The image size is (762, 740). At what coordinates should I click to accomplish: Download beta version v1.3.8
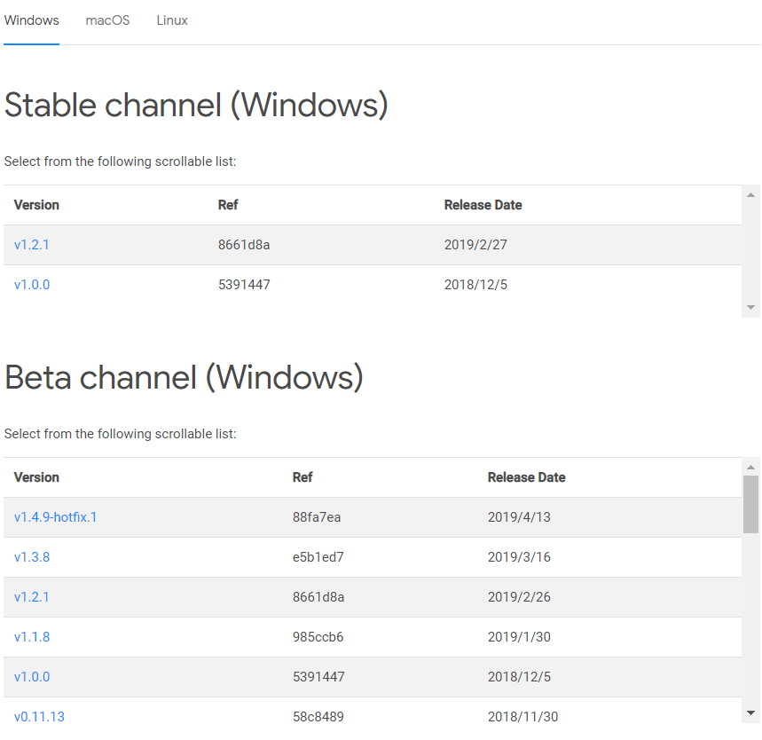tap(32, 556)
